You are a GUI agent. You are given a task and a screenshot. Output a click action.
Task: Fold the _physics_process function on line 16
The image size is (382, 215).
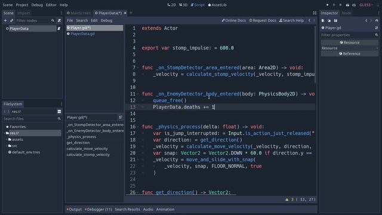(138, 127)
